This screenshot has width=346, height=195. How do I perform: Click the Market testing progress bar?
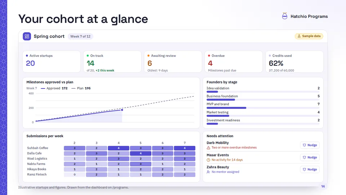pyautogui.click(x=263, y=116)
